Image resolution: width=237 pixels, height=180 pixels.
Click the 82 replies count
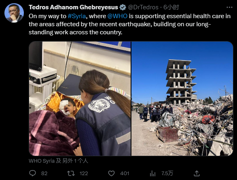(44, 174)
